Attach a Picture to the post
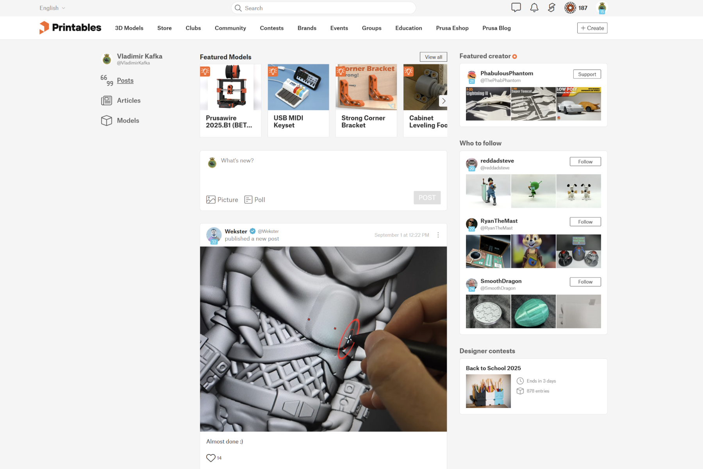This screenshot has width=703, height=469. 222,200
